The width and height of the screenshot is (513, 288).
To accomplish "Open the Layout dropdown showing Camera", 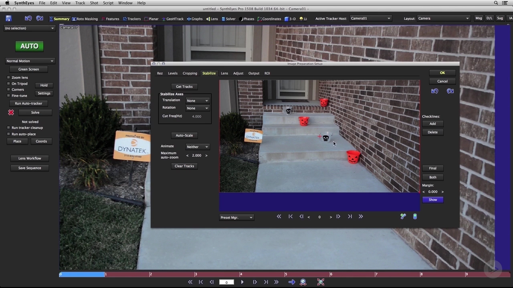I will tap(443, 18).
